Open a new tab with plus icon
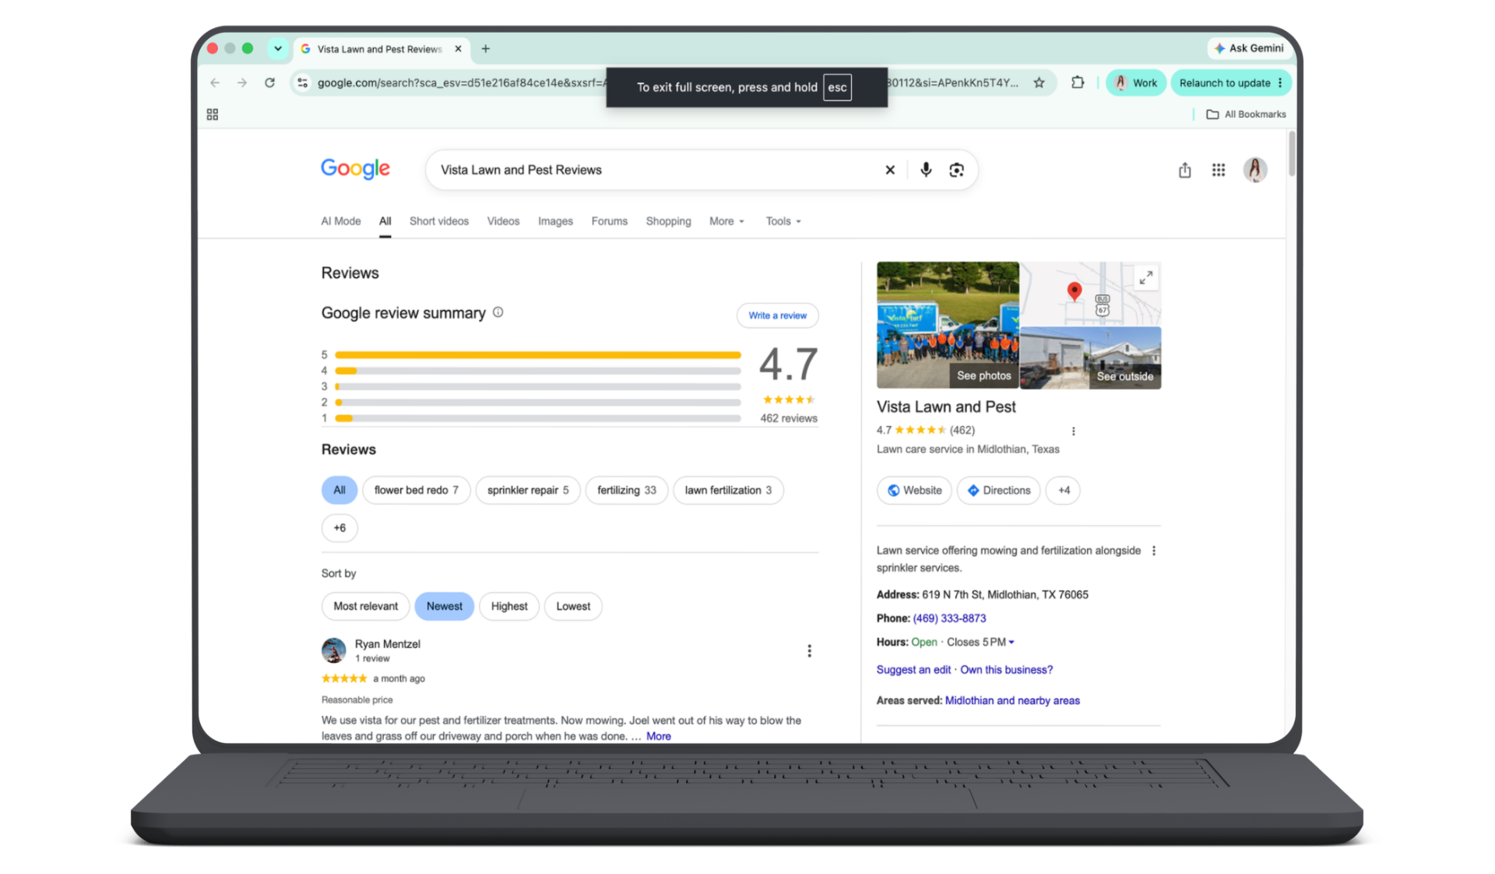The image size is (1495, 874). click(x=486, y=48)
